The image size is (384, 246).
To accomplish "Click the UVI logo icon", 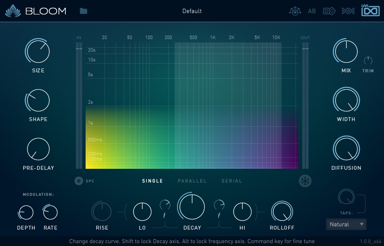I will [x=370, y=11].
